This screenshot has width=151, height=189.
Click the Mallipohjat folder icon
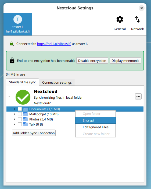pos(26,114)
